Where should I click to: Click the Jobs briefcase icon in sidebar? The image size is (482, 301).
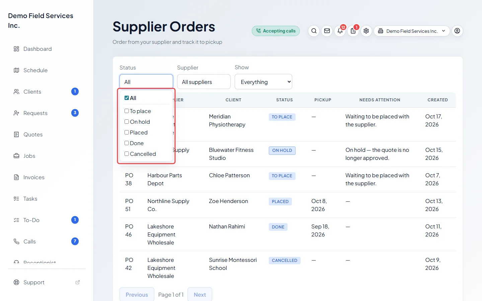point(16,156)
